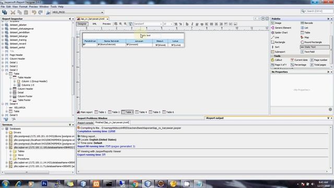This screenshot has width=334, height=188.
Task: Switch to the Designer view tab
Action: point(82,24)
